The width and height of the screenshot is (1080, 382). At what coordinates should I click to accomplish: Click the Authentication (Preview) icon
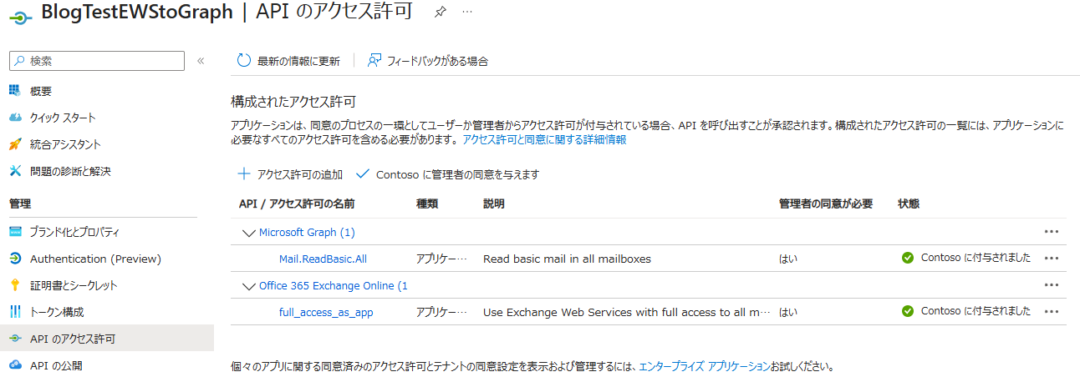[x=15, y=259]
